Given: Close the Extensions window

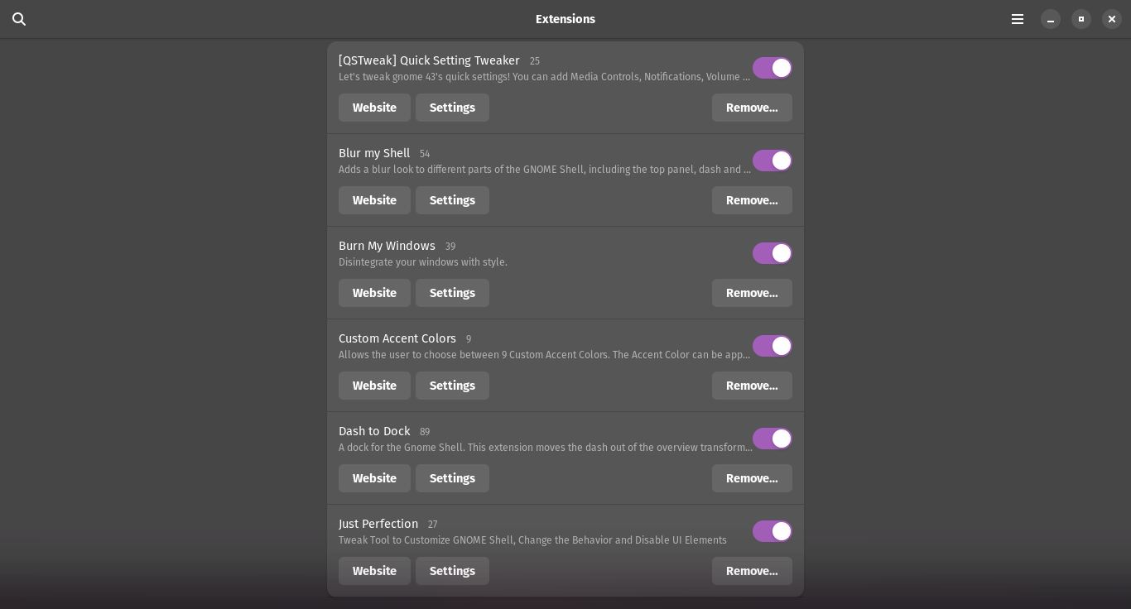Looking at the screenshot, I should 1112,19.
